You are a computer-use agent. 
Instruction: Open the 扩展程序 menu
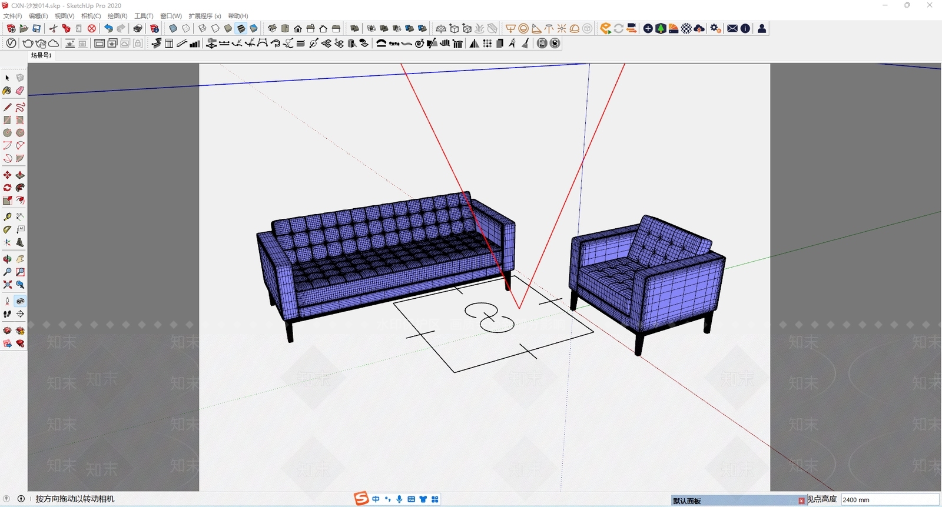pyautogui.click(x=205, y=16)
